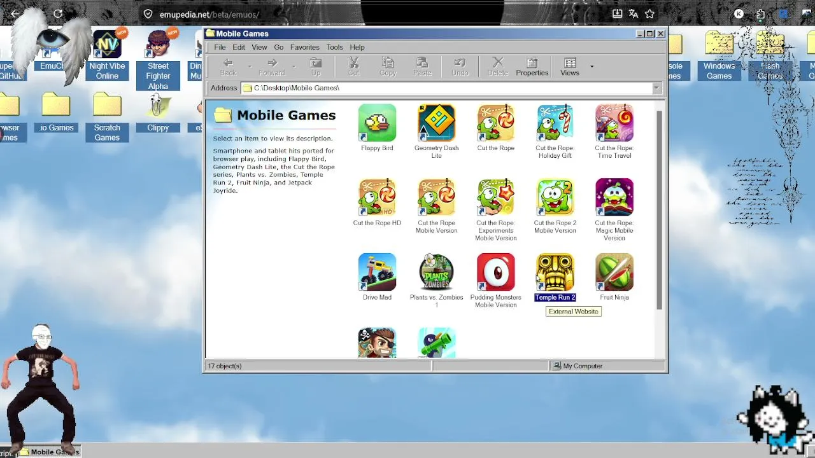Open the Help menu

(x=357, y=47)
